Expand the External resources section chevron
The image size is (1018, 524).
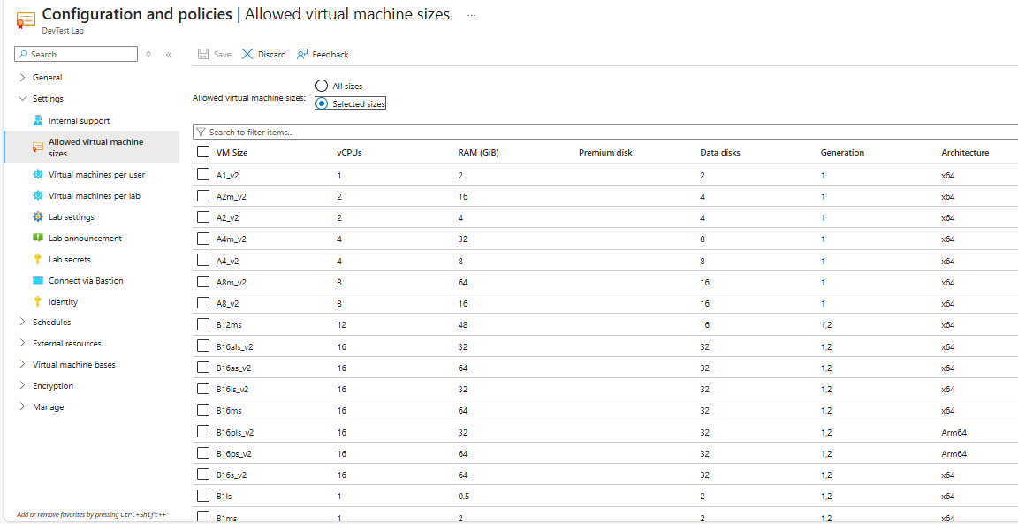click(x=23, y=344)
